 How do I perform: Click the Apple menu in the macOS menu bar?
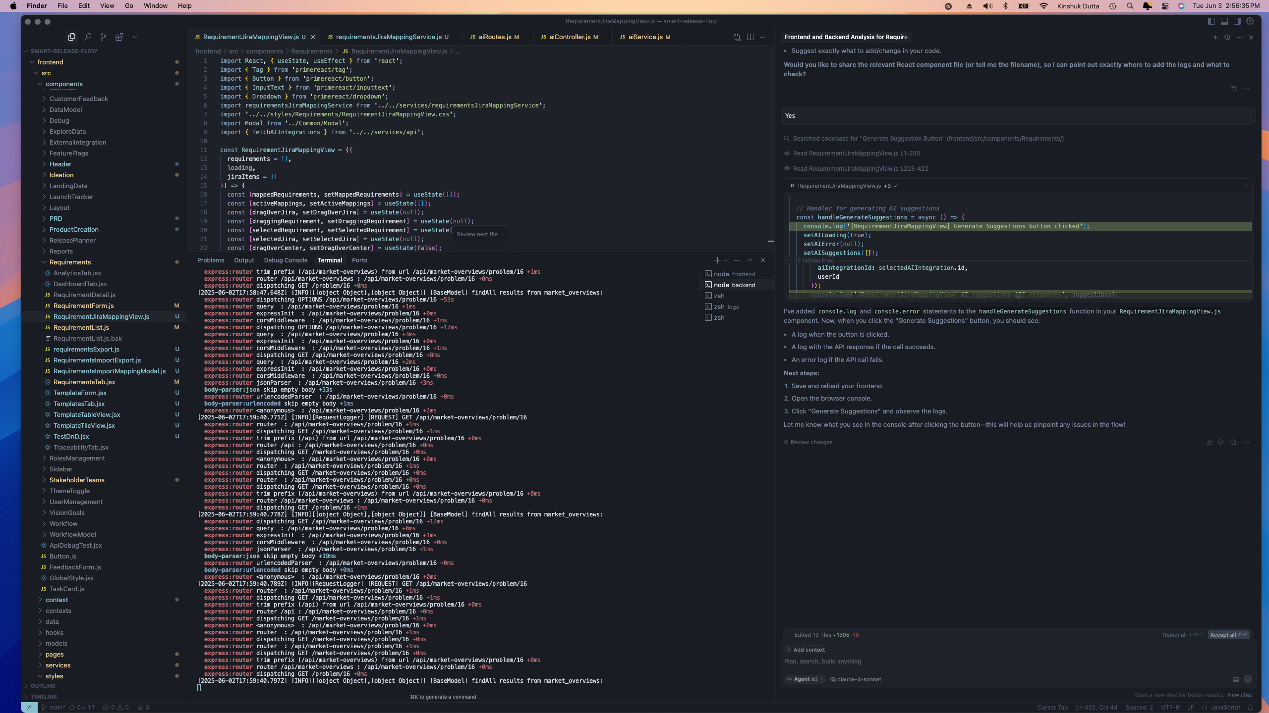(13, 6)
